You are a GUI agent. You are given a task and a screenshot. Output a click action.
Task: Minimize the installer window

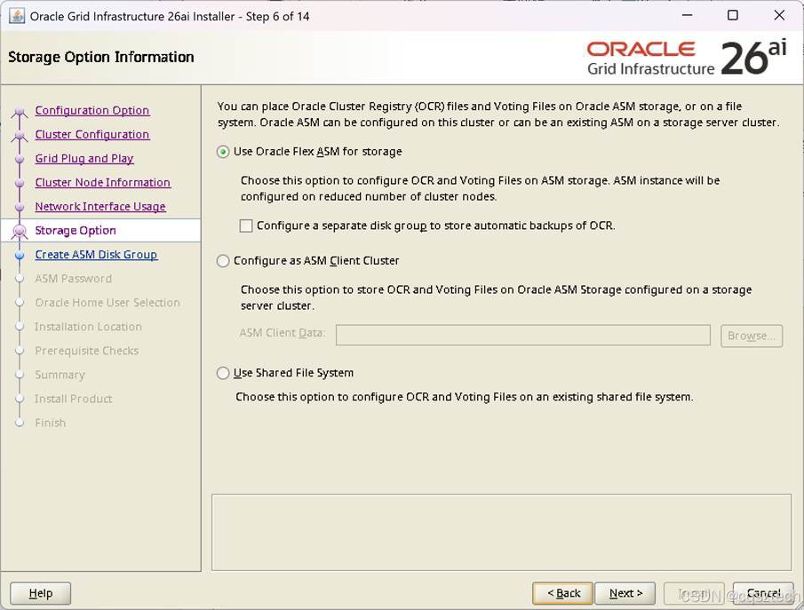click(687, 15)
